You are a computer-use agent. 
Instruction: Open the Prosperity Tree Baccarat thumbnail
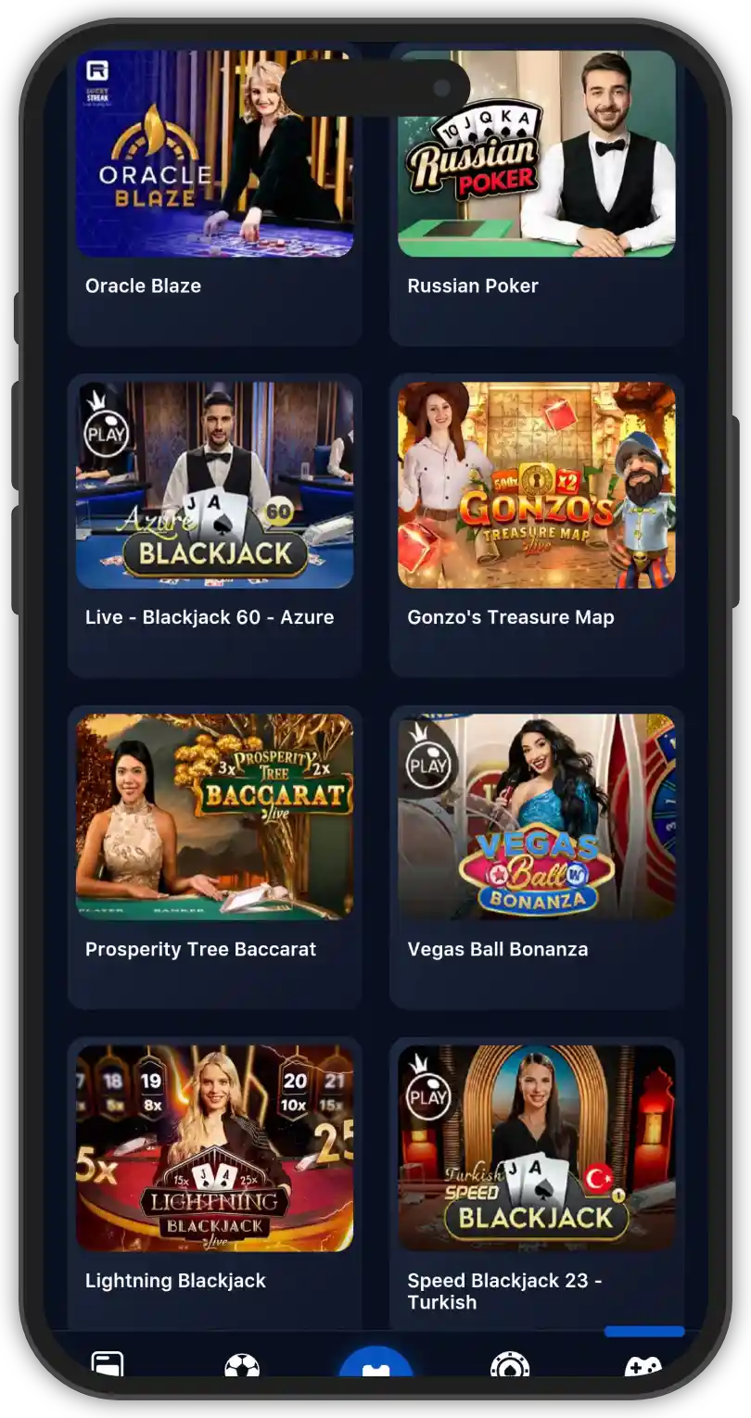point(215,817)
